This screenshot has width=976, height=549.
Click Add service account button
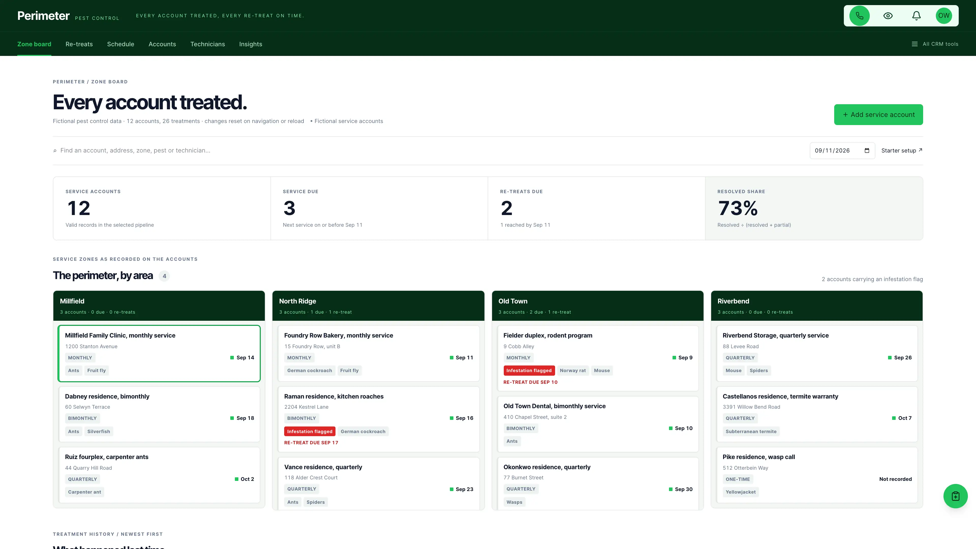tap(878, 114)
